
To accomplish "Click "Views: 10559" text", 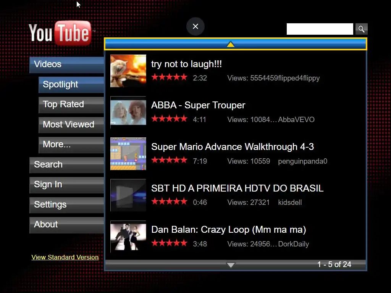I will tap(249, 161).
